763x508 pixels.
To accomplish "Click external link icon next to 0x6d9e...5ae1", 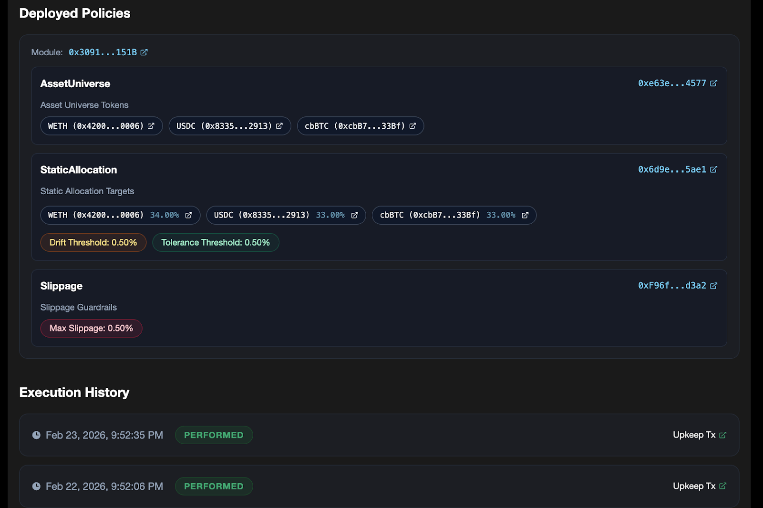I will coord(713,170).
